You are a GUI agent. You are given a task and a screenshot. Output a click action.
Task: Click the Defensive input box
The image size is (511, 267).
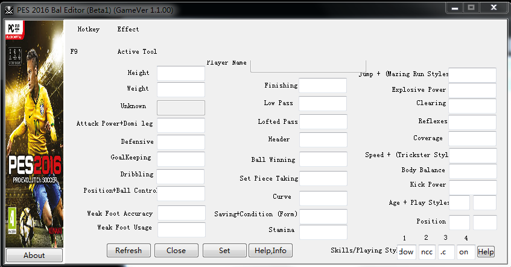[x=181, y=142]
